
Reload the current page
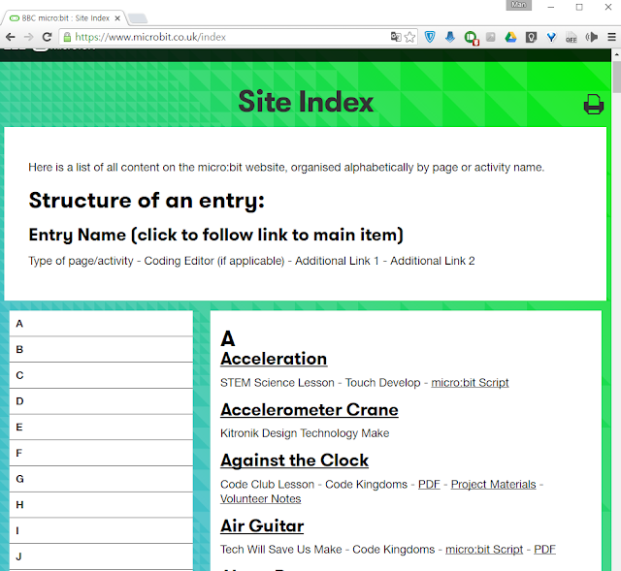(x=48, y=37)
